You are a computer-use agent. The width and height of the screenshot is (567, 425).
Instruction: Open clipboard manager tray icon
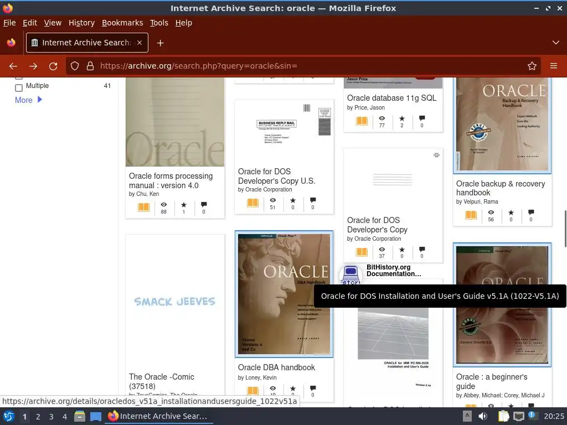pyautogui.click(x=503, y=416)
